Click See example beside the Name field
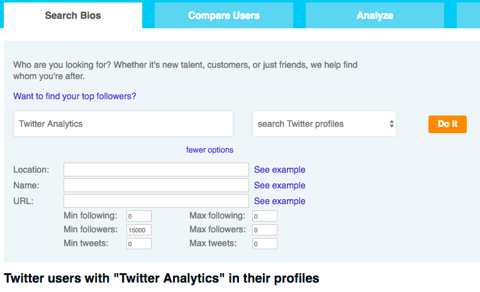Image resolution: width=480 pixels, height=292 pixels. 279,185
